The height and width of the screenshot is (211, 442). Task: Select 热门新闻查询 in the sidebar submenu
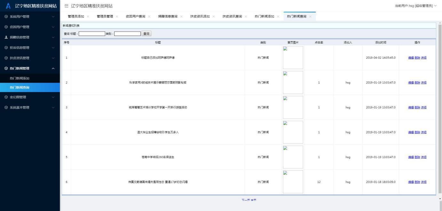coord(30,88)
